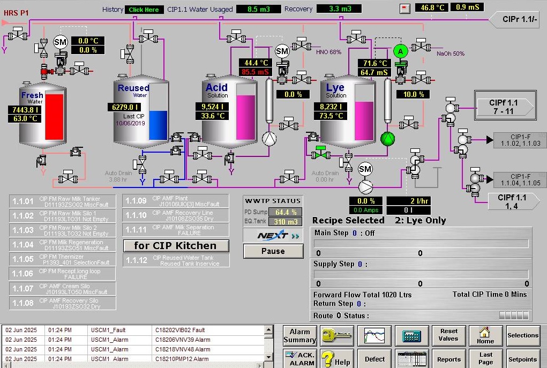Select the ACK. ALARM icon
The image size is (547, 368).
299,358
